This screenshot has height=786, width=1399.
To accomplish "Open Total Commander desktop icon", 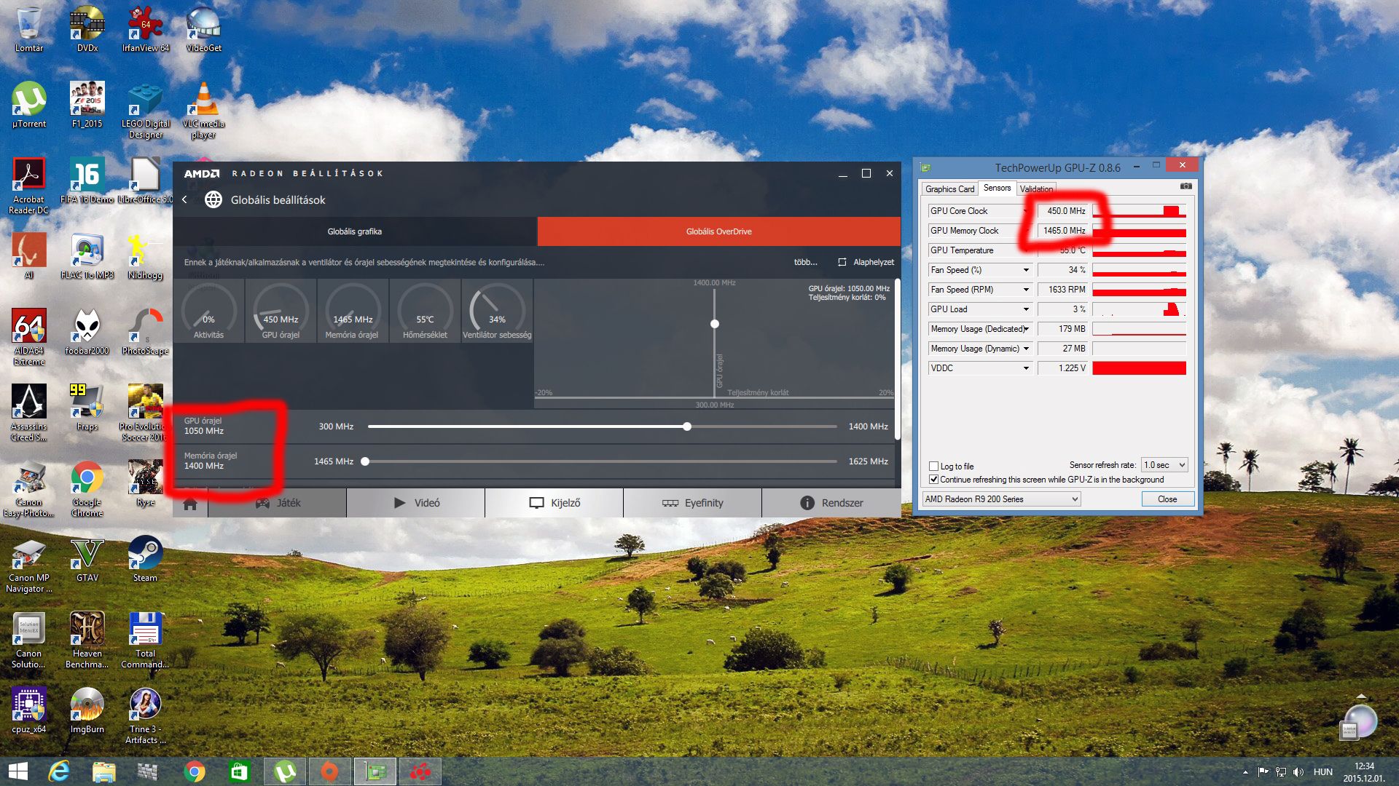I will (x=145, y=640).
